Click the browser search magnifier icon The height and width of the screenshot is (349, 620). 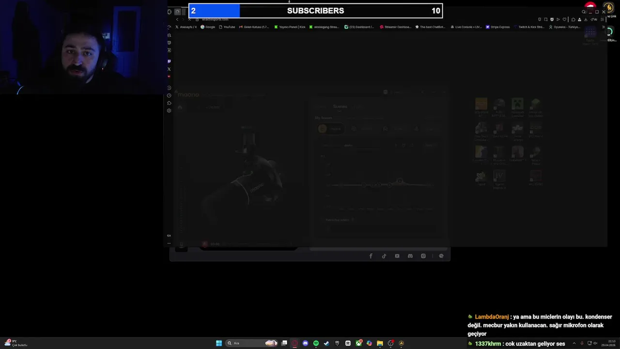tap(584, 12)
